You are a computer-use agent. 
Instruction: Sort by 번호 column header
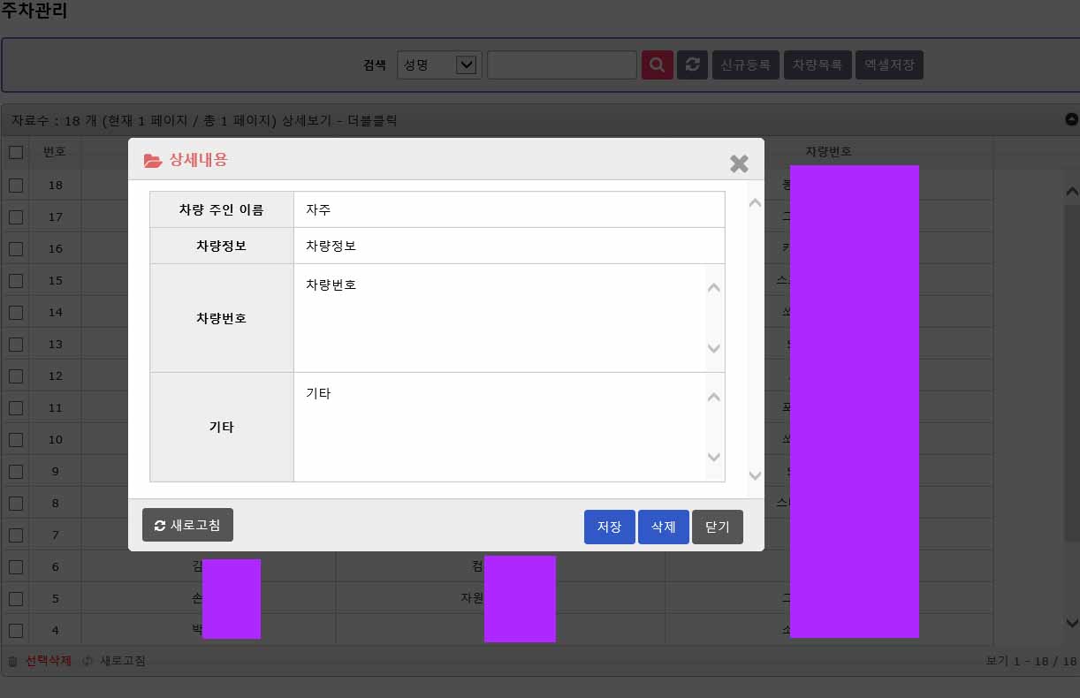point(55,152)
